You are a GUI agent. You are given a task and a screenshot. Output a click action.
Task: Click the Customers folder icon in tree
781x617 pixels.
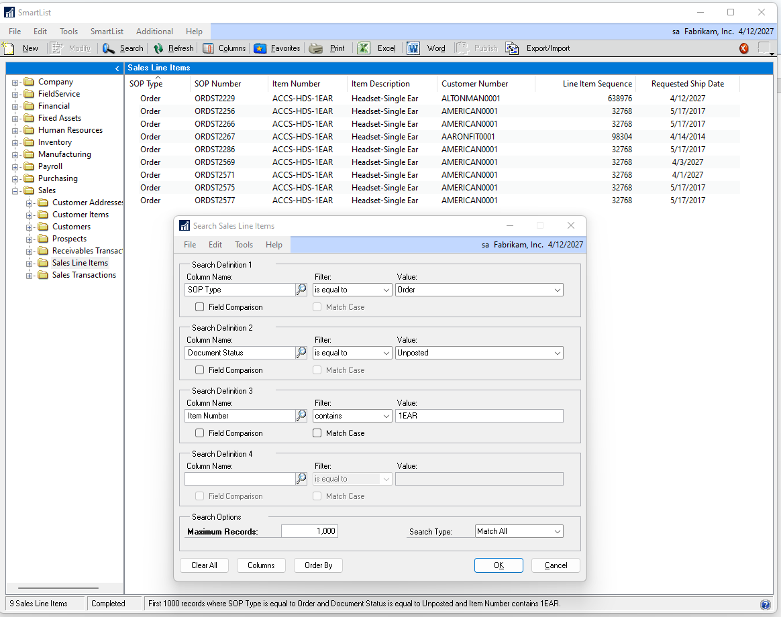[x=44, y=227]
